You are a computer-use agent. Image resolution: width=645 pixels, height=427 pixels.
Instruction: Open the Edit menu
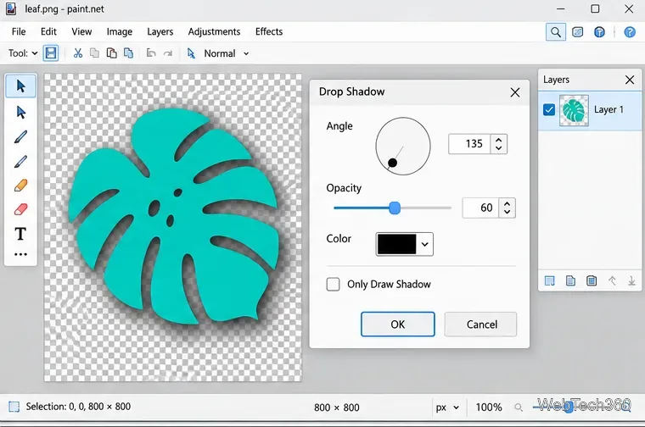coord(48,31)
